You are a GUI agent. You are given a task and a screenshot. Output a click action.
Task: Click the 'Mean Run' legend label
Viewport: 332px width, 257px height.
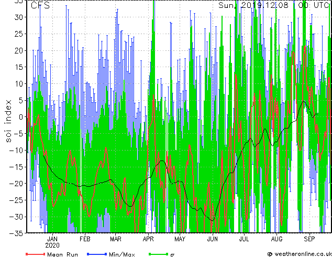point(62,254)
